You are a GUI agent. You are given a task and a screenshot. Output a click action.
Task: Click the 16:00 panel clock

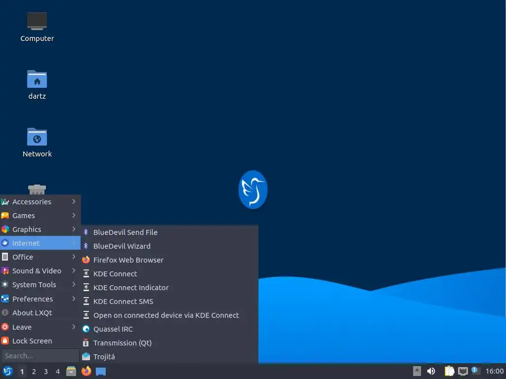point(495,371)
